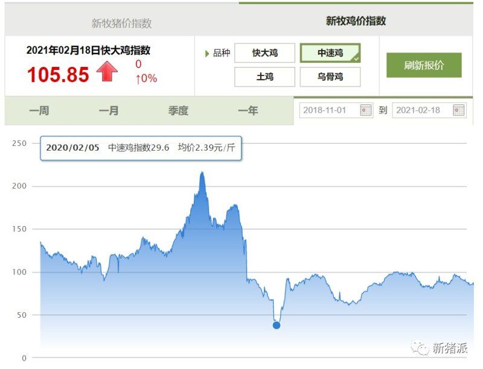The image size is (483, 369).
Task: Switch to the 新牧鸡价指数 tab
Action: [x=356, y=20]
